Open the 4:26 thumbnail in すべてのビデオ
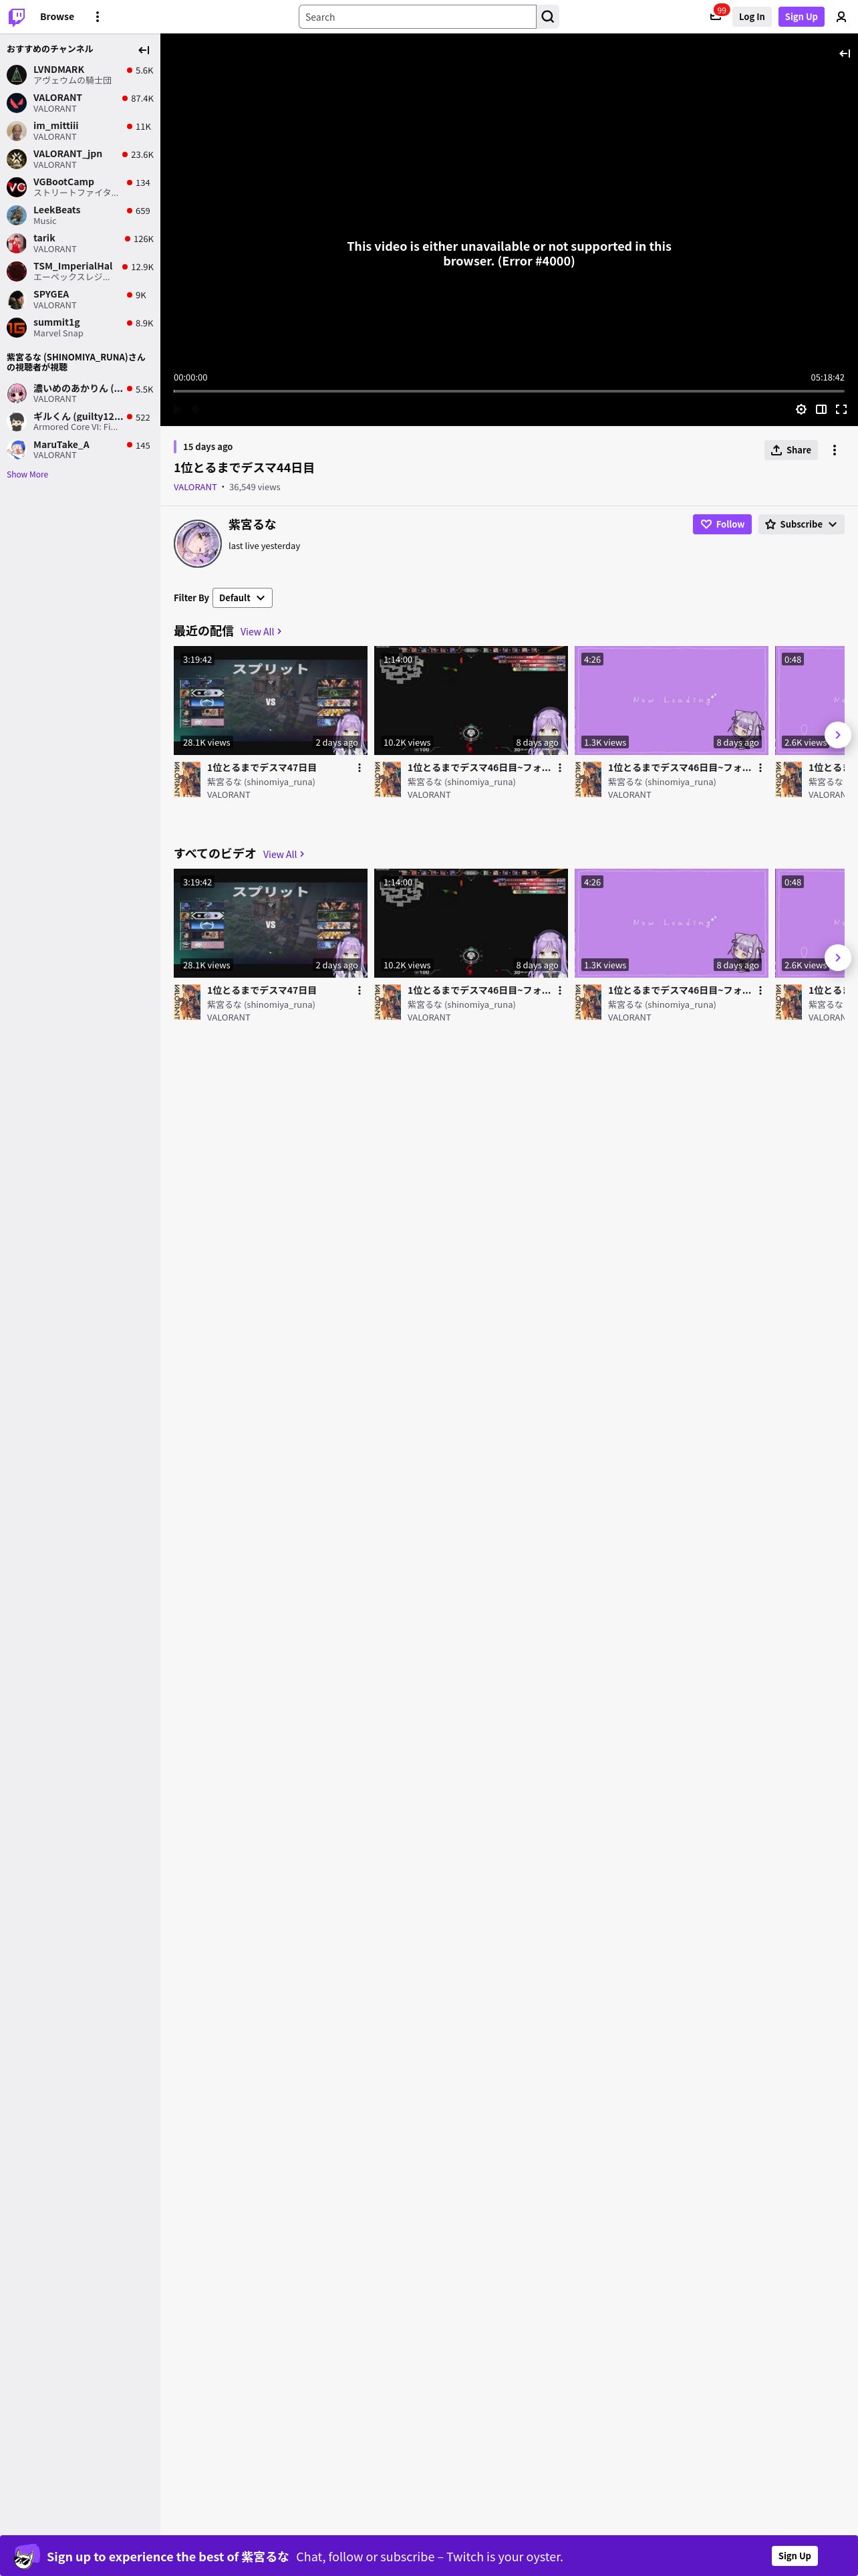This screenshot has height=2576, width=858. (x=671, y=923)
